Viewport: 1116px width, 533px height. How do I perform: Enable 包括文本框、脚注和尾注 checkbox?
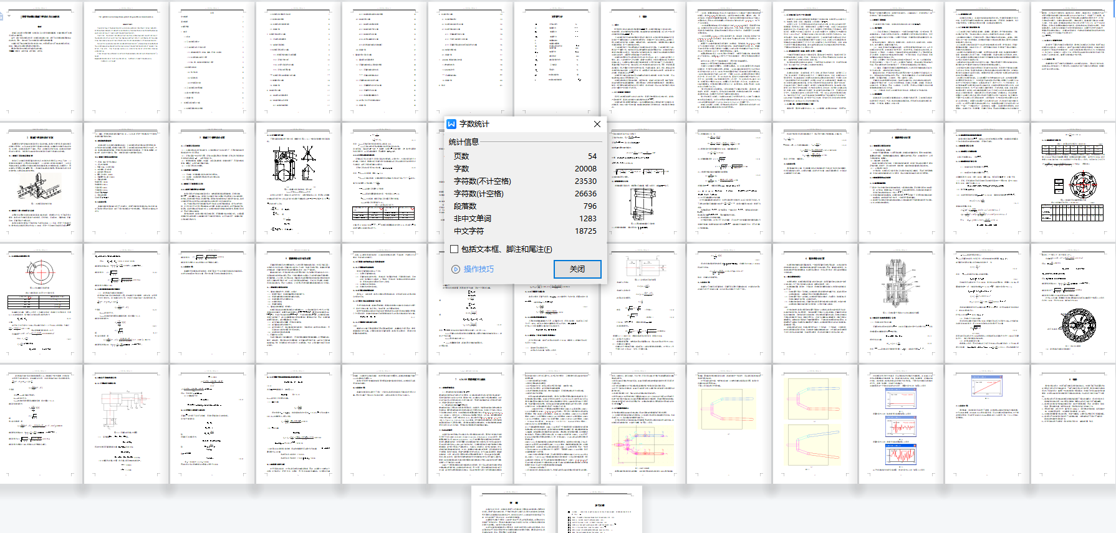455,249
